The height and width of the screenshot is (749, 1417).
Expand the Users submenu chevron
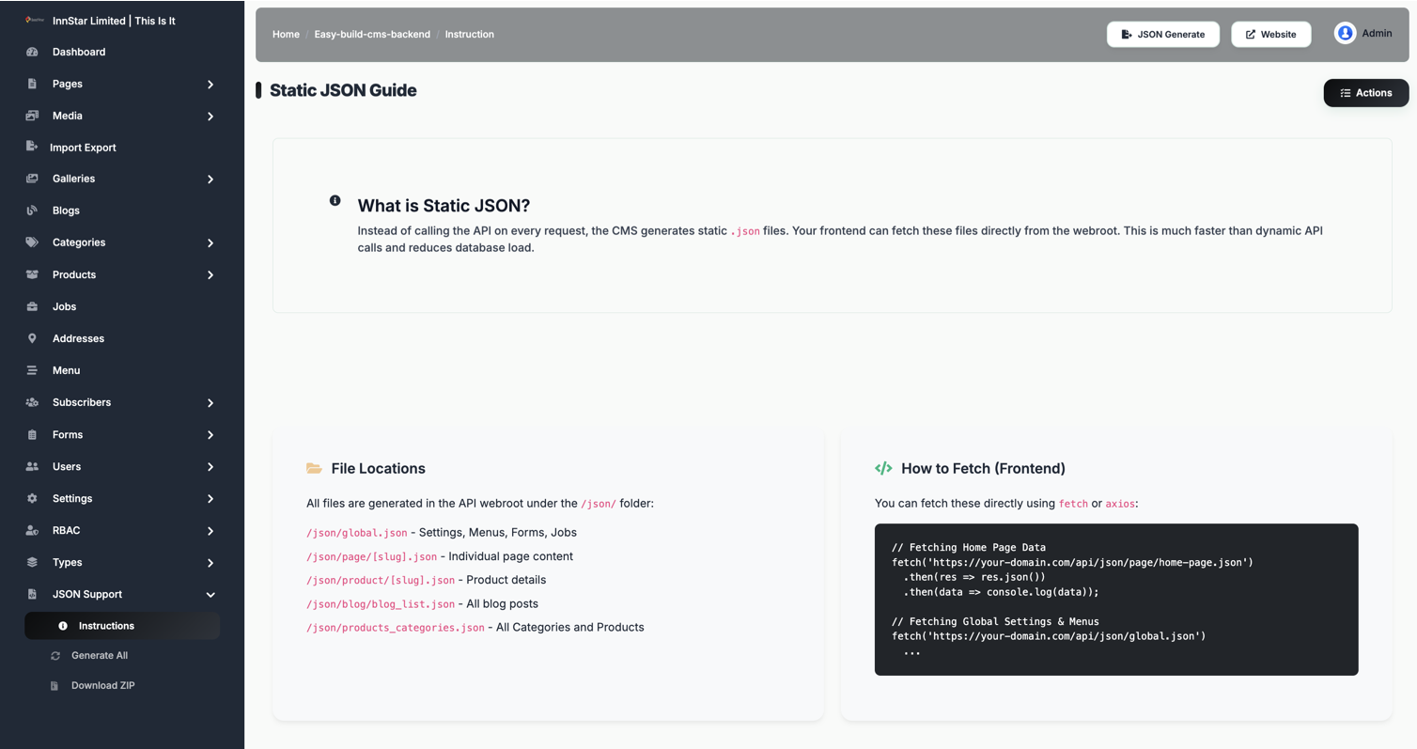pos(210,467)
